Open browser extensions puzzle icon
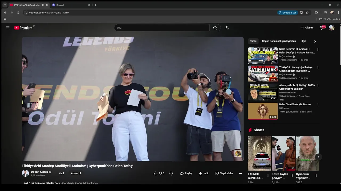341x191 pixels. coord(316,12)
